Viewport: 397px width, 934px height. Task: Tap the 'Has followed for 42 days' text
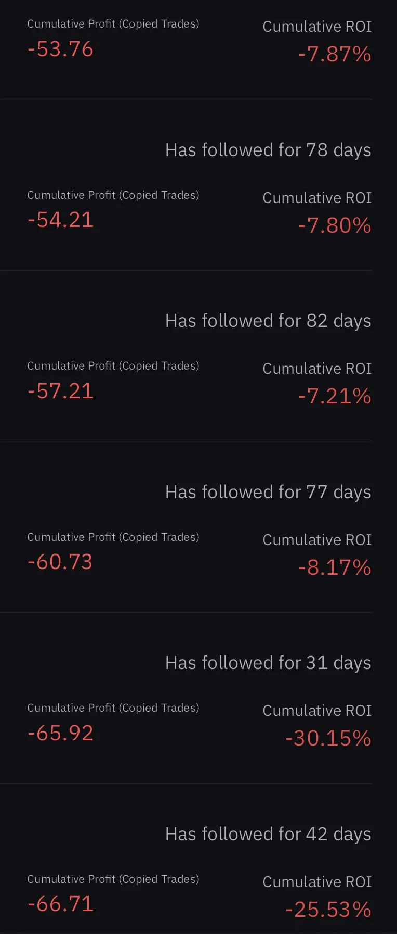pos(268,834)
